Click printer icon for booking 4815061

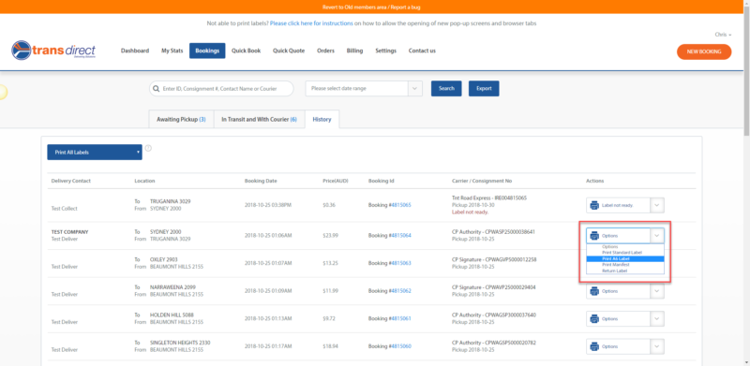click(x=594, y=318)
